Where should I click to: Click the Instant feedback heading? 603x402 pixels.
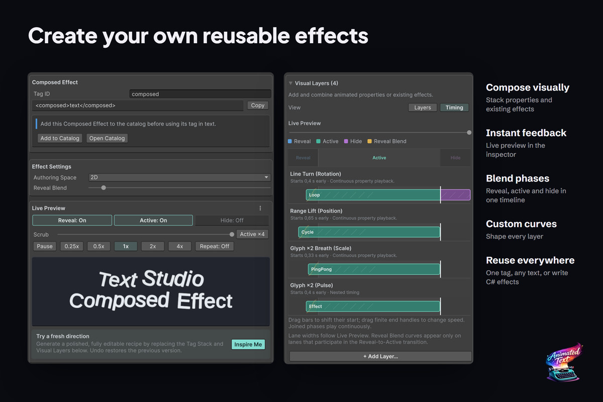tap(526, 133)
